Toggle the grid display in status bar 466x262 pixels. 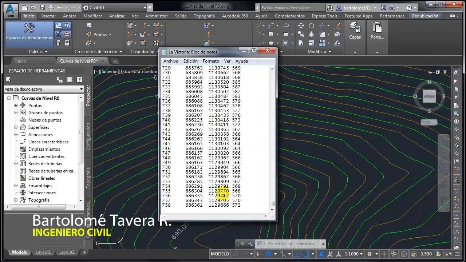click(236, 254)
